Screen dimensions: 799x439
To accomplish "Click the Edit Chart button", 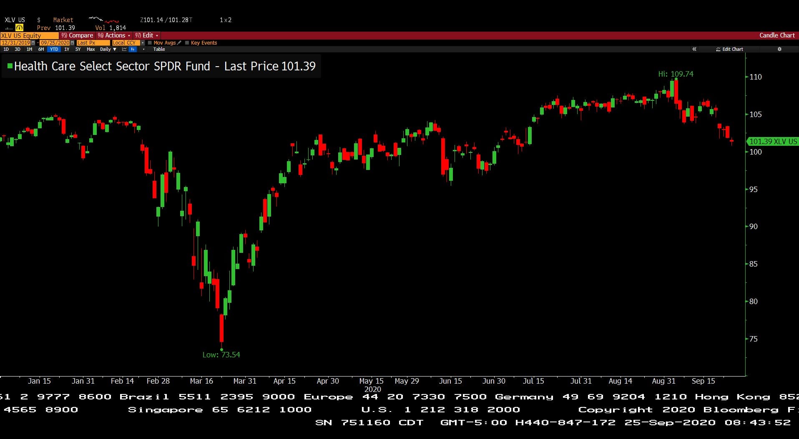I will 729,49.
